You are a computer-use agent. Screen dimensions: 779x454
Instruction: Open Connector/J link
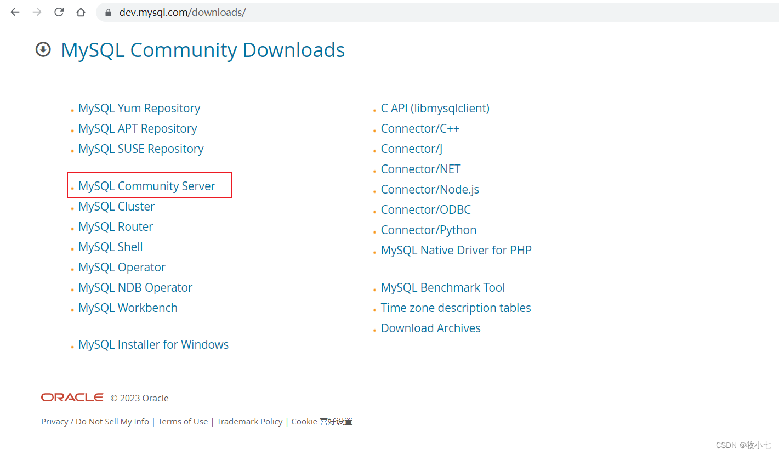(x=412, y=149)
